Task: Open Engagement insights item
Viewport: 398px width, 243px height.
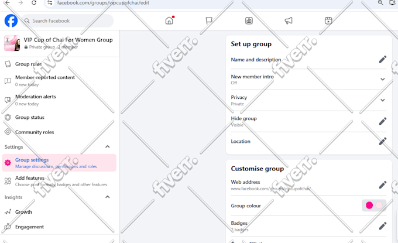Action: click(59, 227)
